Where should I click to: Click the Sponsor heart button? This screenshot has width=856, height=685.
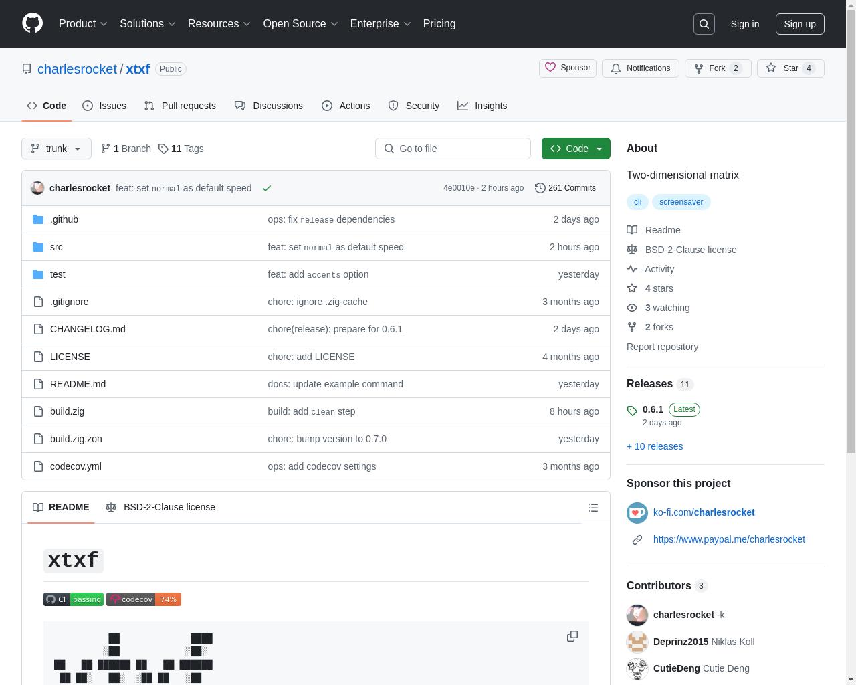568,68
